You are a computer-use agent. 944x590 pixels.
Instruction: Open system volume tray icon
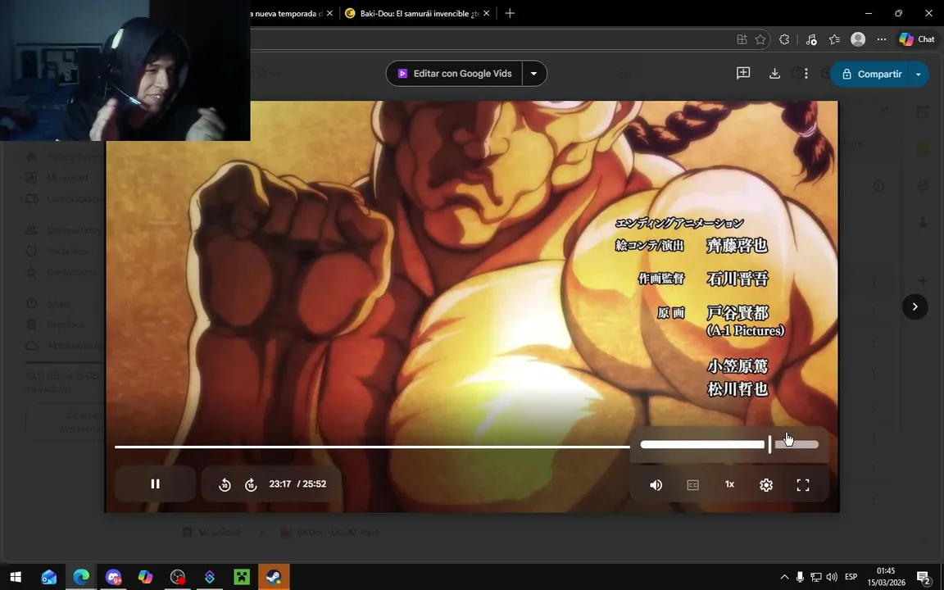832,577
